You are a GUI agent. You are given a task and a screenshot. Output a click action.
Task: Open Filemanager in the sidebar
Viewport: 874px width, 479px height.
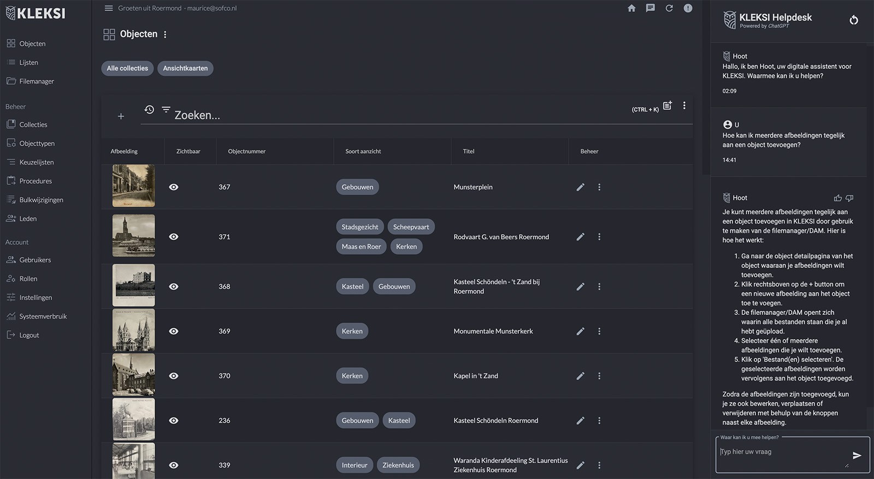37,81
